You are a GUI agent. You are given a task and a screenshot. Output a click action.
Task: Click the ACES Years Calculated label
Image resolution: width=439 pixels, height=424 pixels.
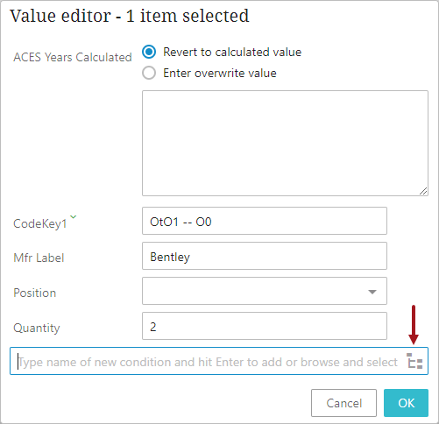click(x=73, y=57)
